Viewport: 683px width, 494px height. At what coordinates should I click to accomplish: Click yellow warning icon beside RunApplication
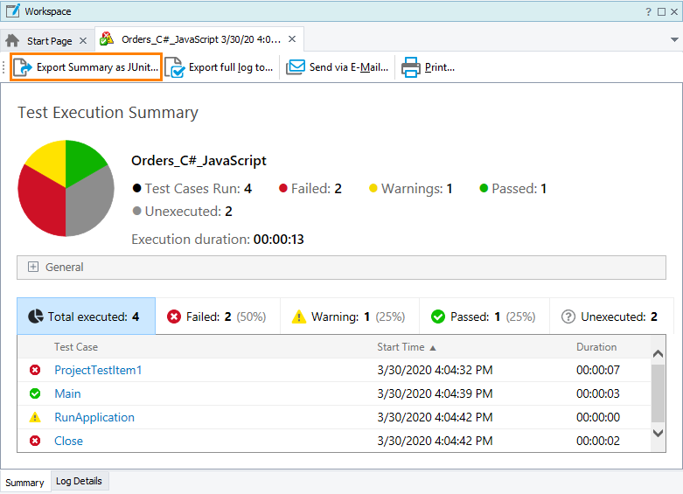pos(35,418)
